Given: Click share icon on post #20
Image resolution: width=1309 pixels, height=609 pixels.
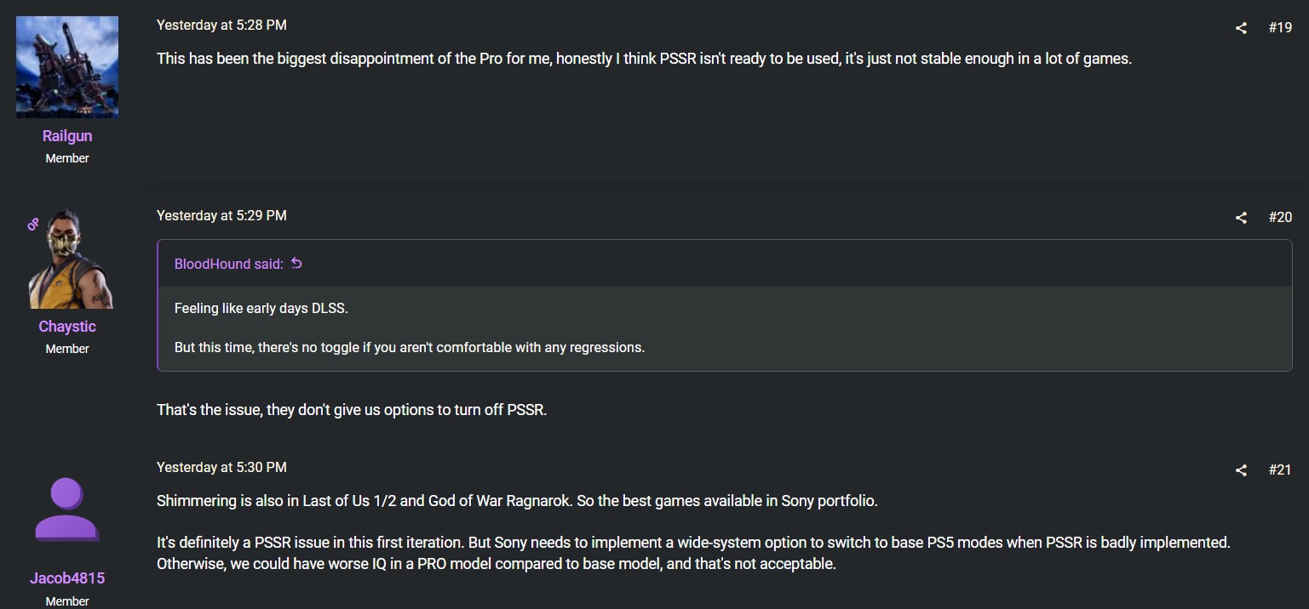Looking at the screenshot, I should click(x=1241, y=218).
